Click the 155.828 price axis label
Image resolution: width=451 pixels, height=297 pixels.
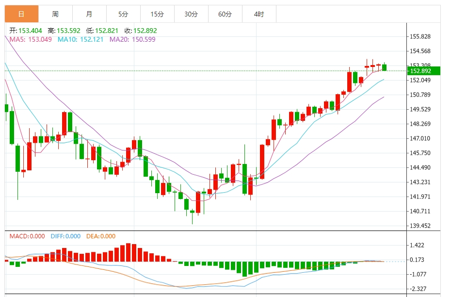point(420,36)
